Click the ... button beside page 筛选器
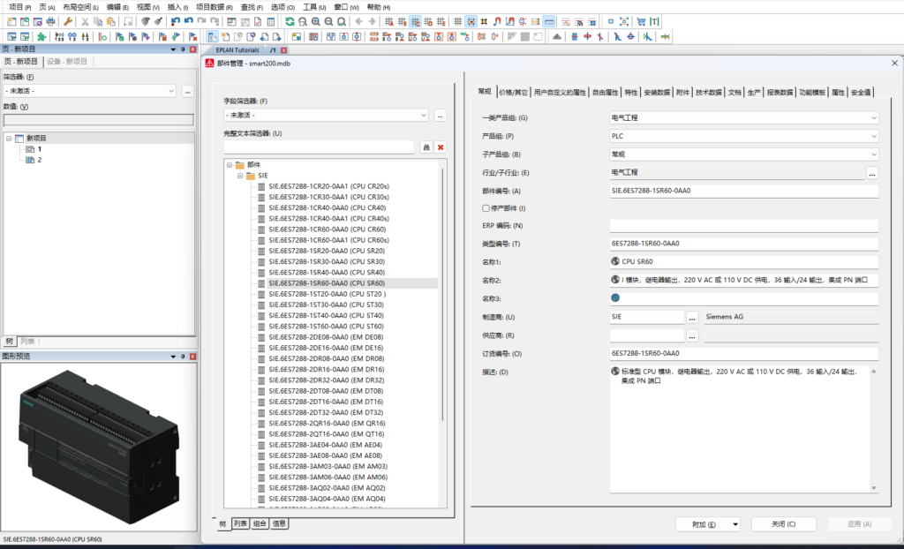Image resolution: width=904 pixels, height=549 pixels. point(187,91)
